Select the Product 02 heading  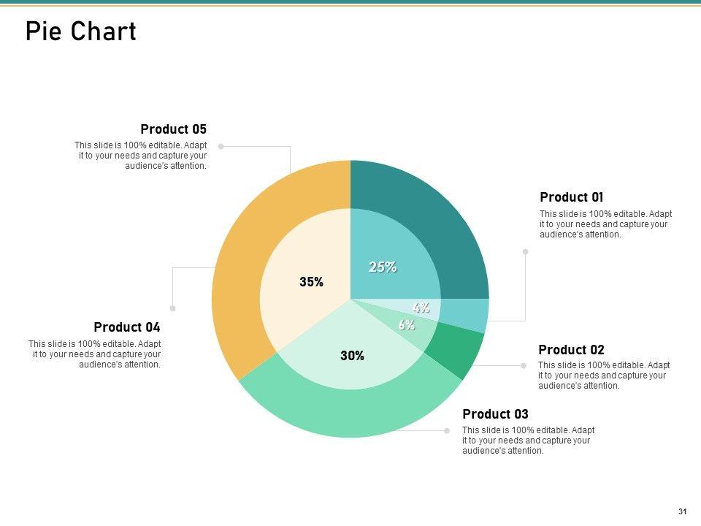pos(571,350)
